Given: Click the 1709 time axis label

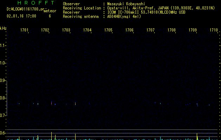Looking at the screenshot, I should [x=193, y=30].
